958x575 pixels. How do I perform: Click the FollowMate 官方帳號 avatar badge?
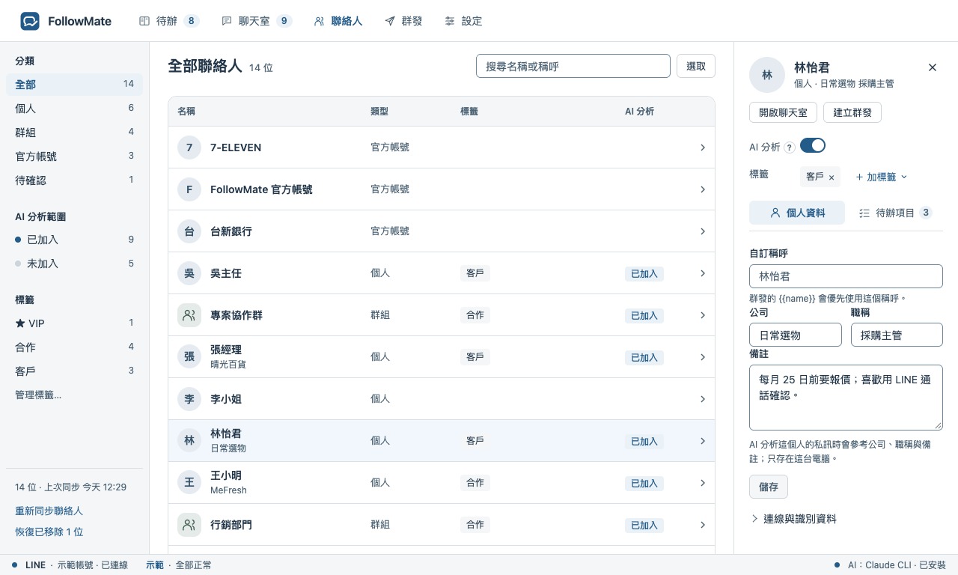189,189
